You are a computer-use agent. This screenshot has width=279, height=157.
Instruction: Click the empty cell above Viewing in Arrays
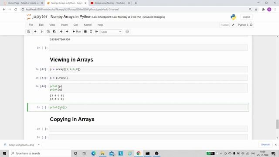(x=148, y=48)
